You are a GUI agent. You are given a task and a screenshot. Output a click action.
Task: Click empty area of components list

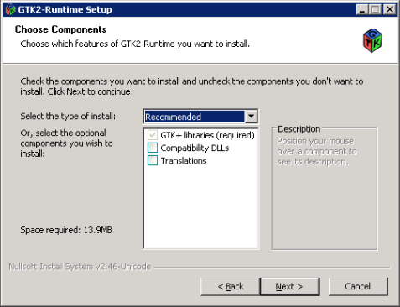201,207
